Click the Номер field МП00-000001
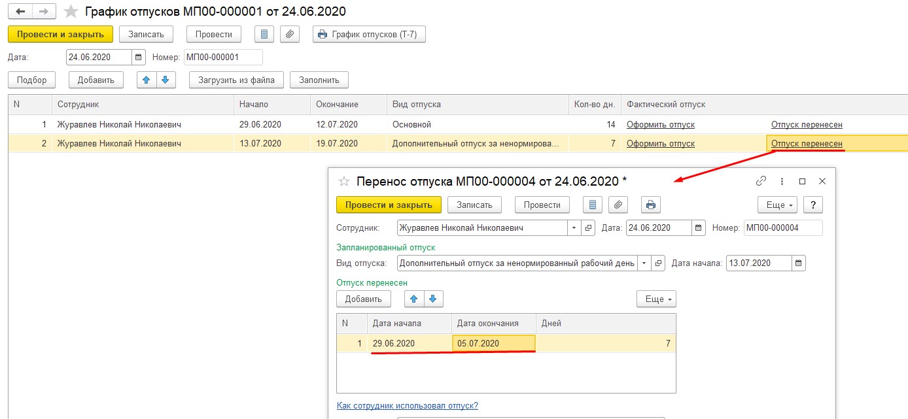This screenshot has width=908, height=419. 223,57
